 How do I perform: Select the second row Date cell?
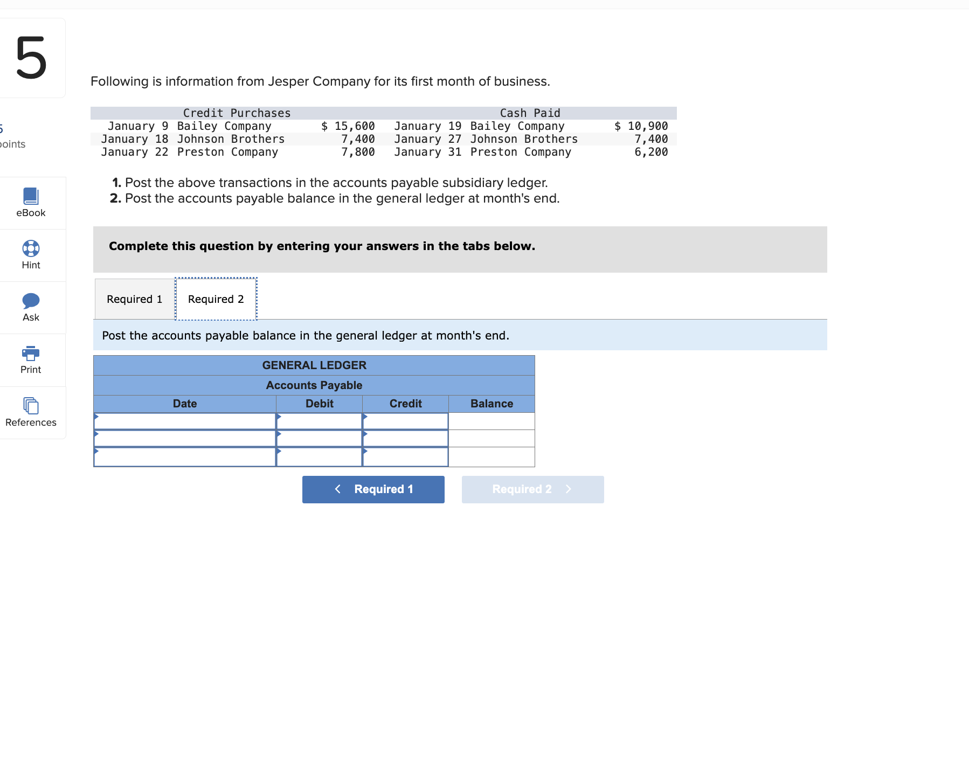point(185,439)
